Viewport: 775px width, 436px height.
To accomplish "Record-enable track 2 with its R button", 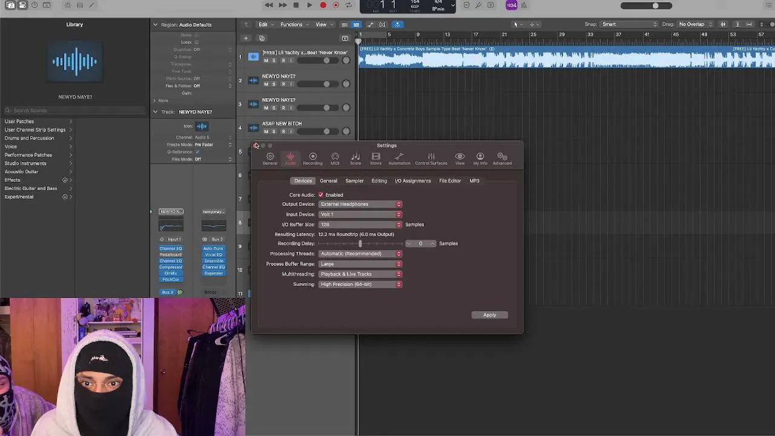I will tap(283, 84).
